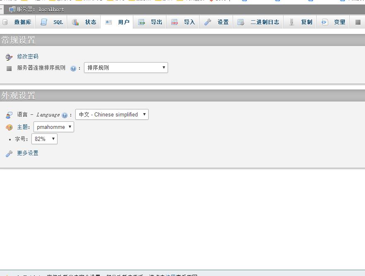Click the status chart icon
The image size is (365, 276).
pos(75,22)
